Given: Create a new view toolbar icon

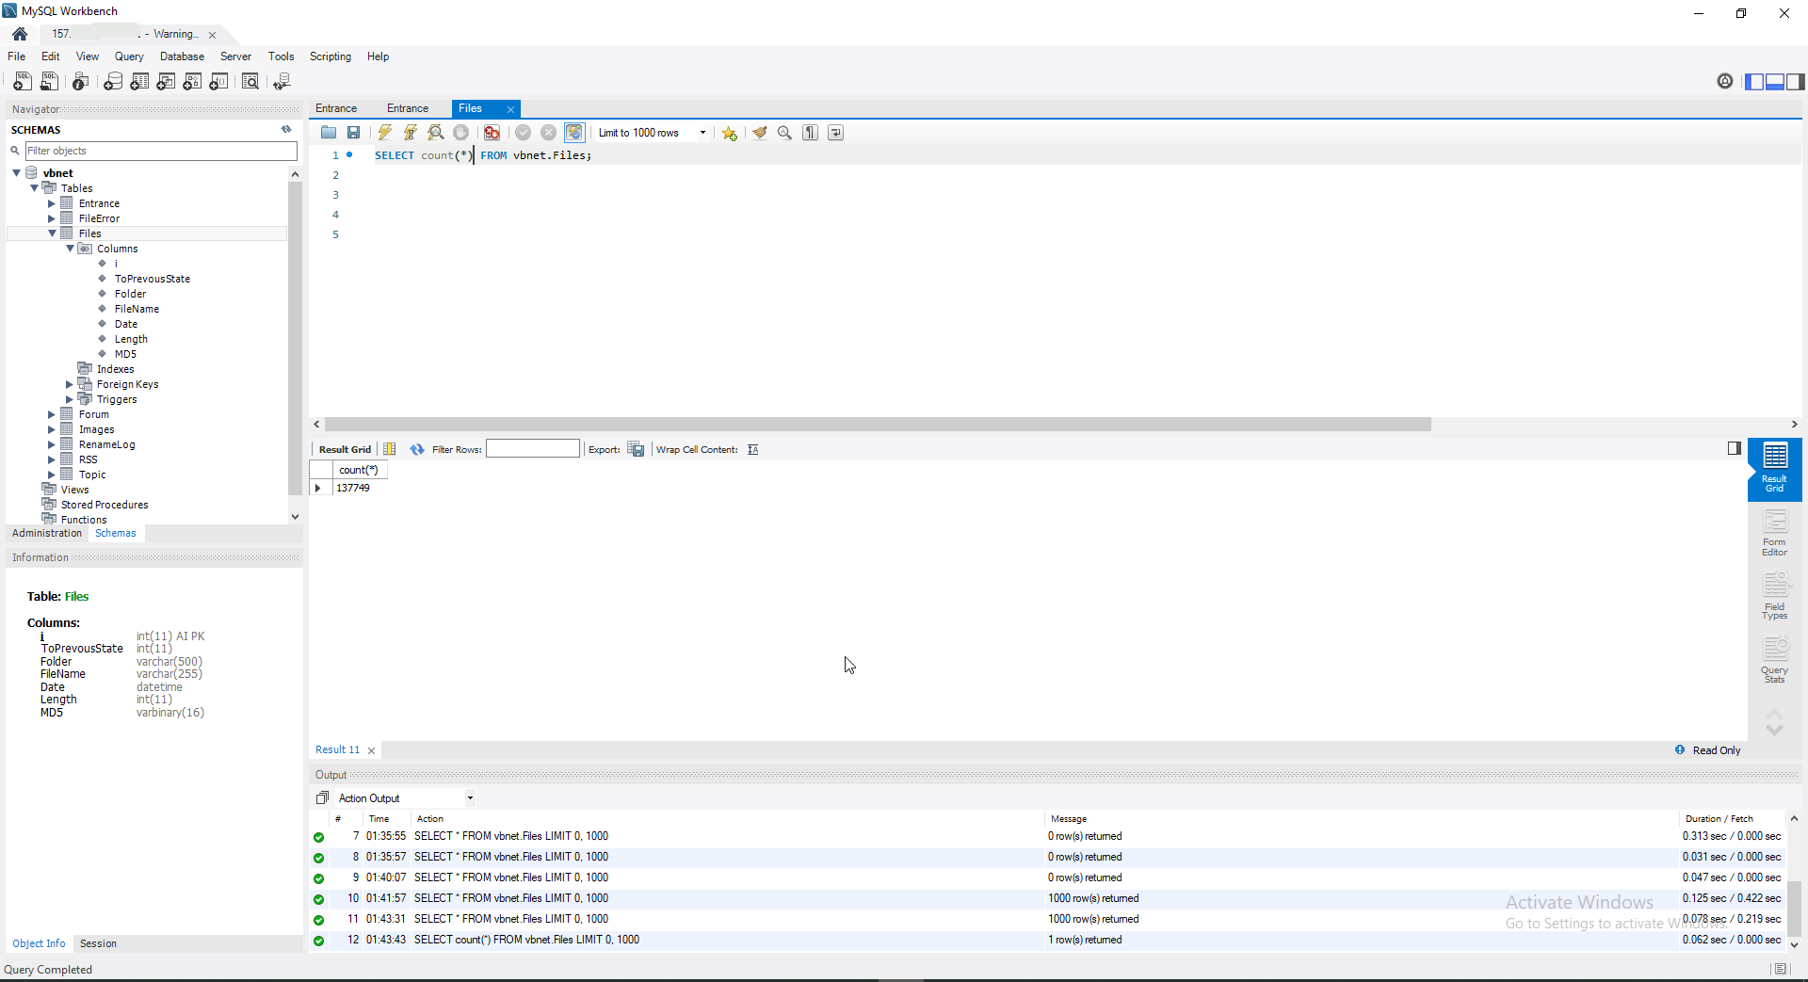Looking at the screenshot, I should pos(166,82).
